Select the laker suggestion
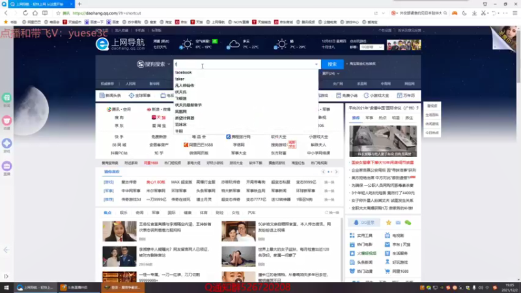 tap(180, 79)
